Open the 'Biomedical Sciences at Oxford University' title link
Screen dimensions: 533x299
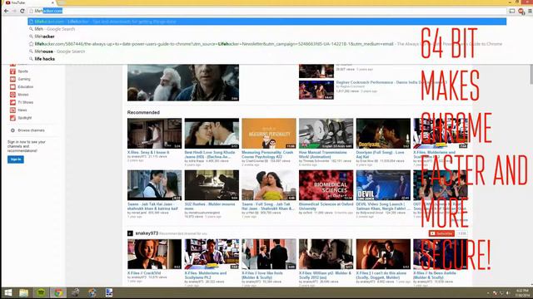[x=326, y=207]
